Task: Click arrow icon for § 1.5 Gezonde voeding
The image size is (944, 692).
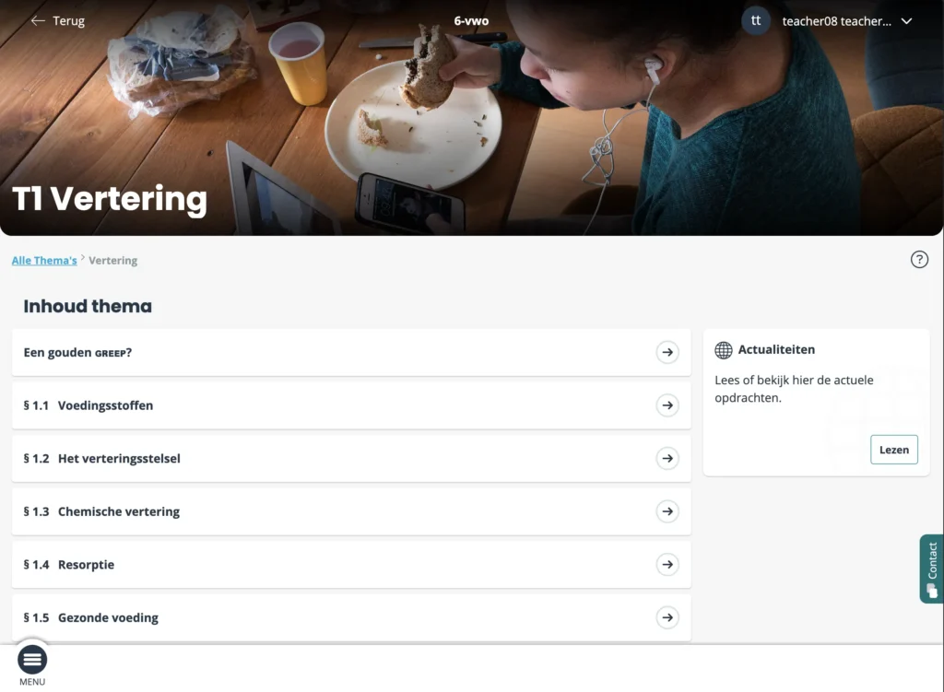Action: 667,617
